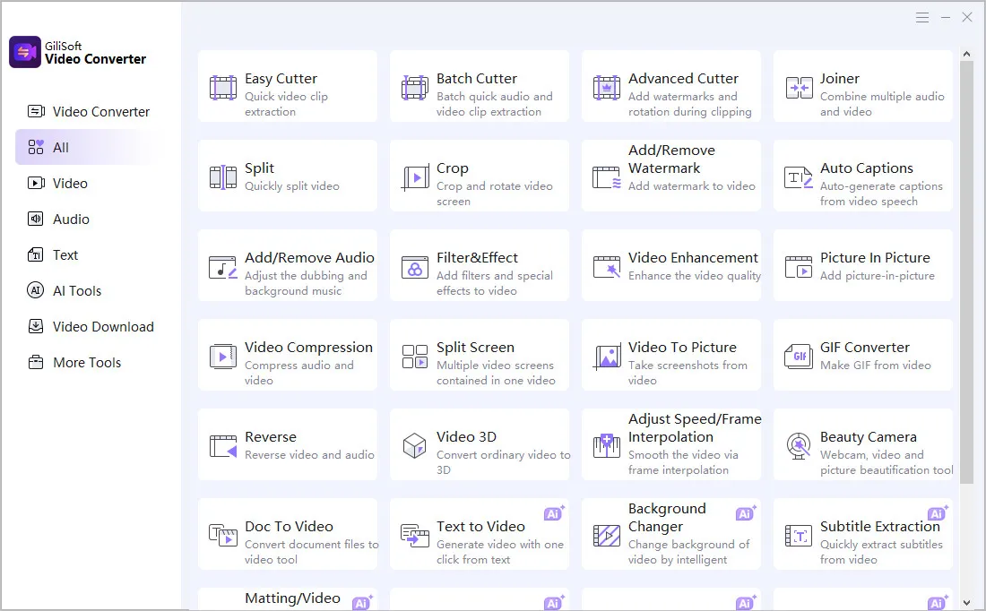The image size is (986, 611).
Task: Open the hamburger menu at top right
Action: (x=922, y=18)
